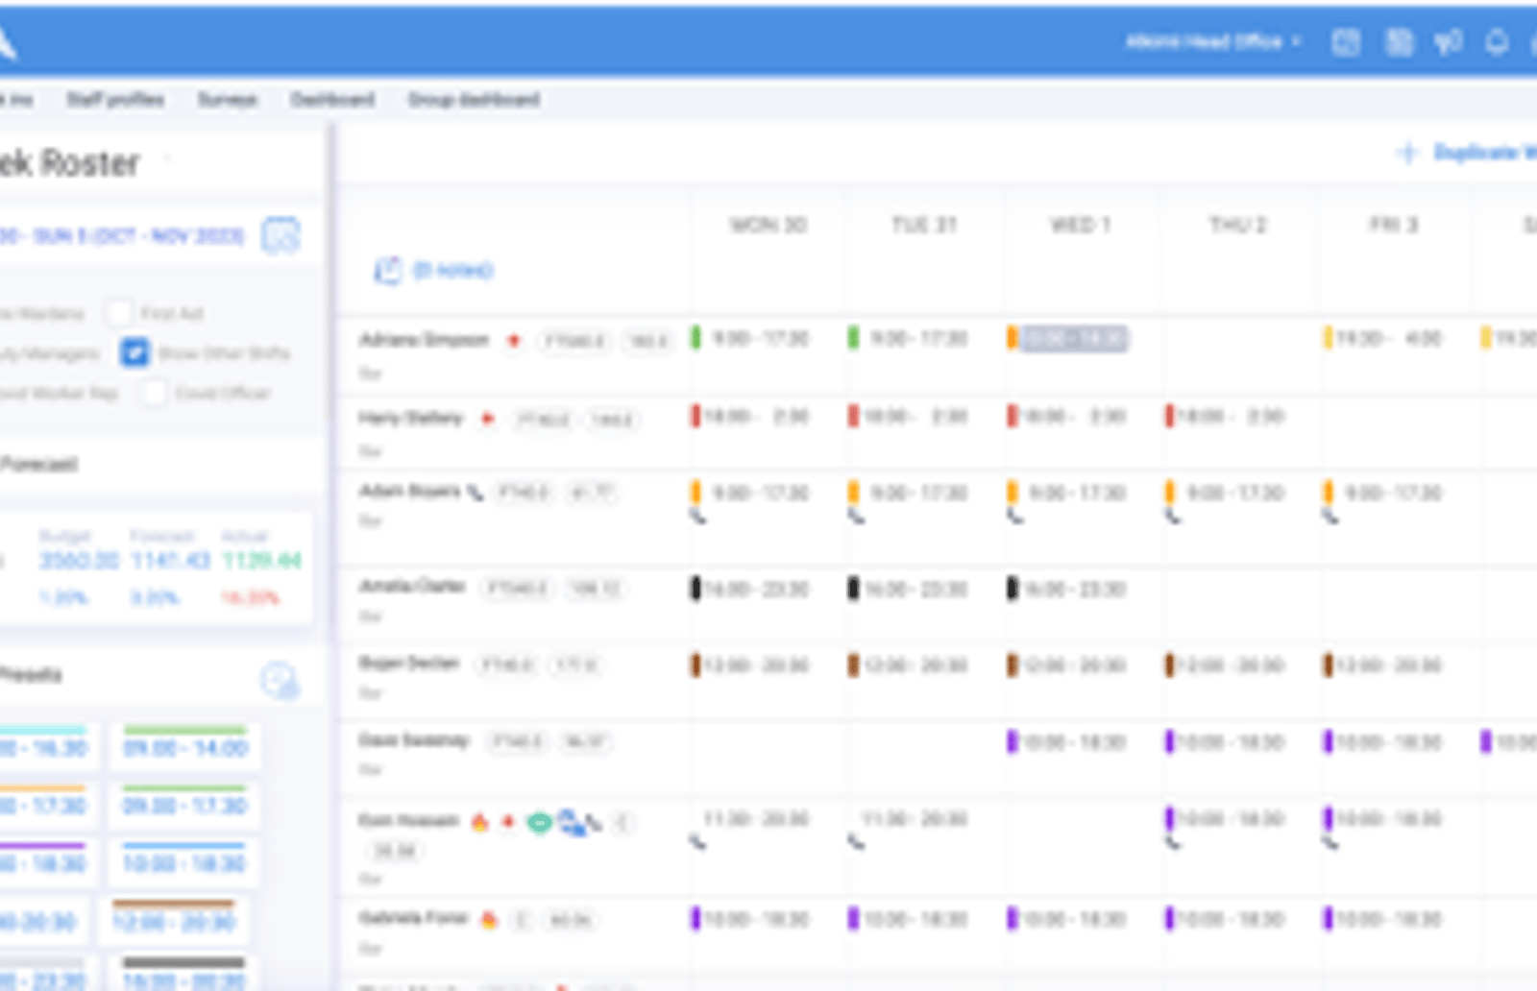Click the green round icon in Eoin Hossain row
This screenshot has height=991, width=1537.
tap(540, 823)
